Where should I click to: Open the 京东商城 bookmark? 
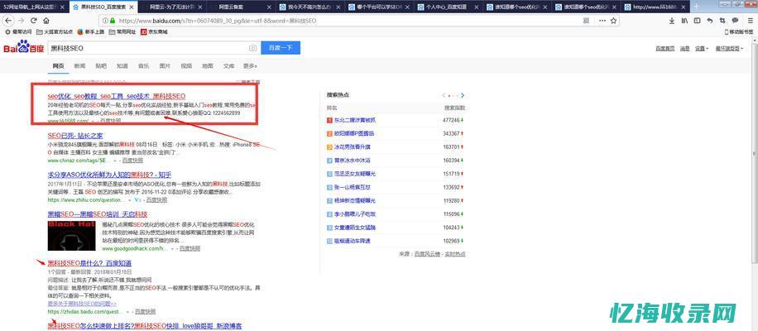point(154,32)
